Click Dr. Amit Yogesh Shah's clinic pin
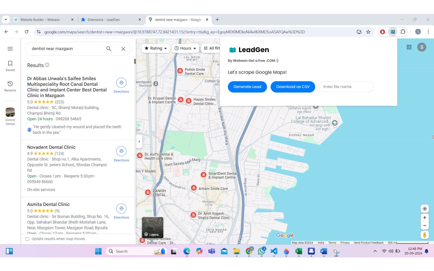The image size is (434, 271). pyautogui.click(x=193, y=215)
